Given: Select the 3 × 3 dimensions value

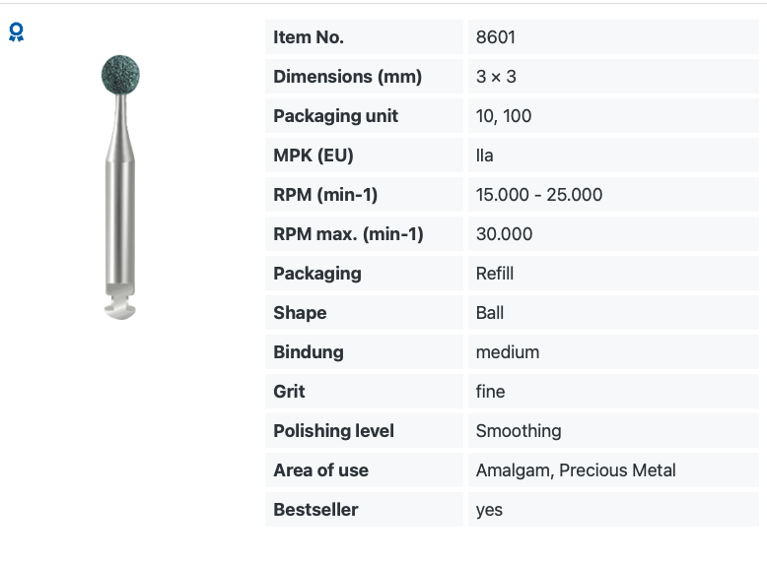Looking at the screenshot, I should 496,77.
